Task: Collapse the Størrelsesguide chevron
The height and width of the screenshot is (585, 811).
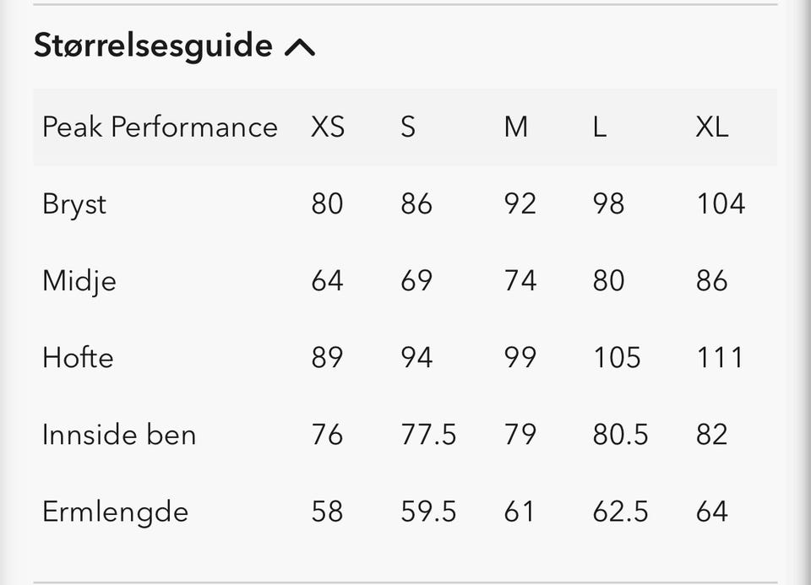Action: (300, 47)
